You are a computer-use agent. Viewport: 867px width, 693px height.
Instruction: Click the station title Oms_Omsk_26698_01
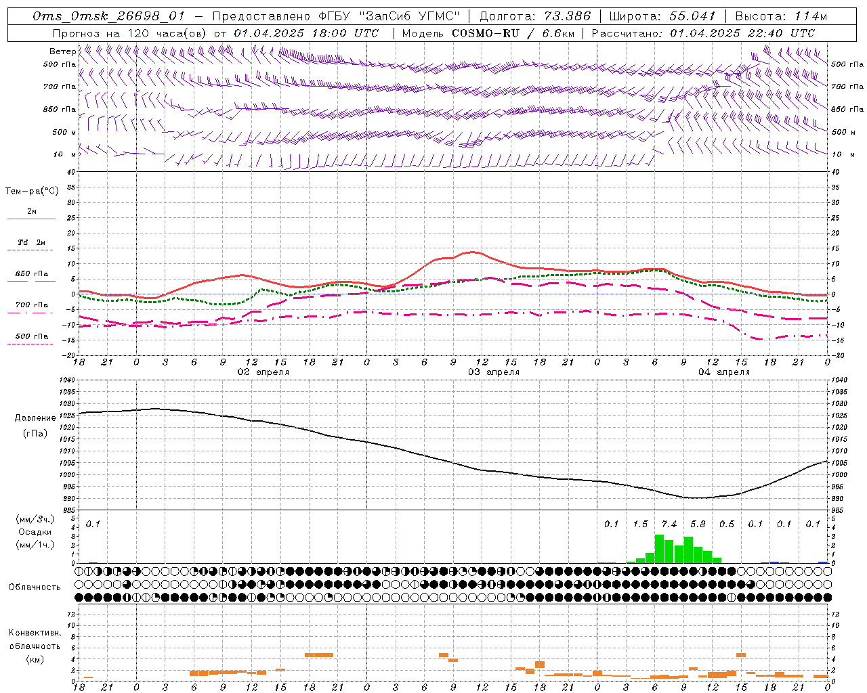click(108, 16)
